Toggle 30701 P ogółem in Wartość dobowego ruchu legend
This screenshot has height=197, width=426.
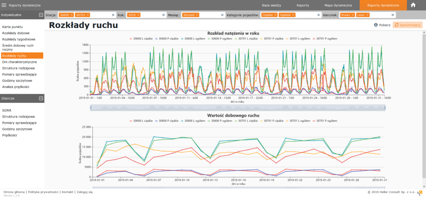click(325, 120)
